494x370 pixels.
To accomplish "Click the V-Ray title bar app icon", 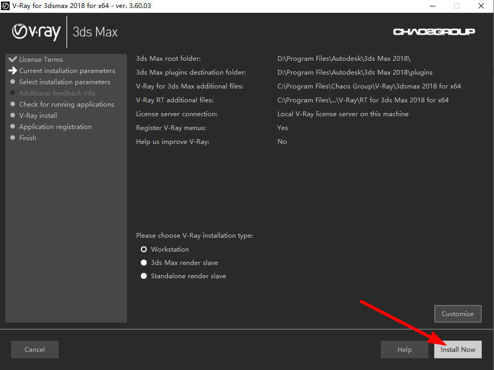I will [x=5, y=6].
